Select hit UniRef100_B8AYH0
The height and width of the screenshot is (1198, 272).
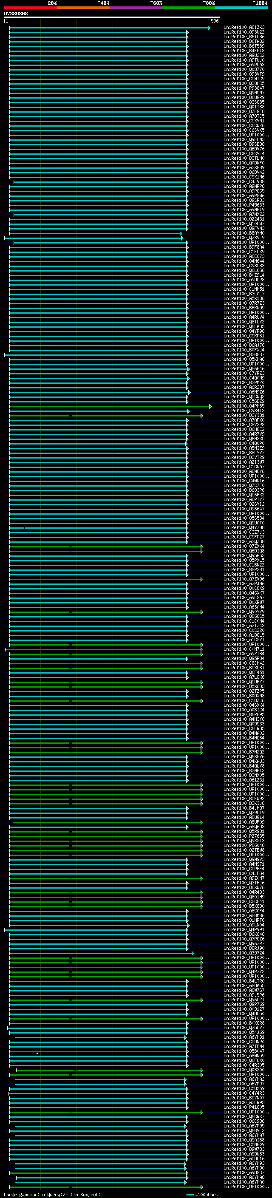(x=244, y=233)
